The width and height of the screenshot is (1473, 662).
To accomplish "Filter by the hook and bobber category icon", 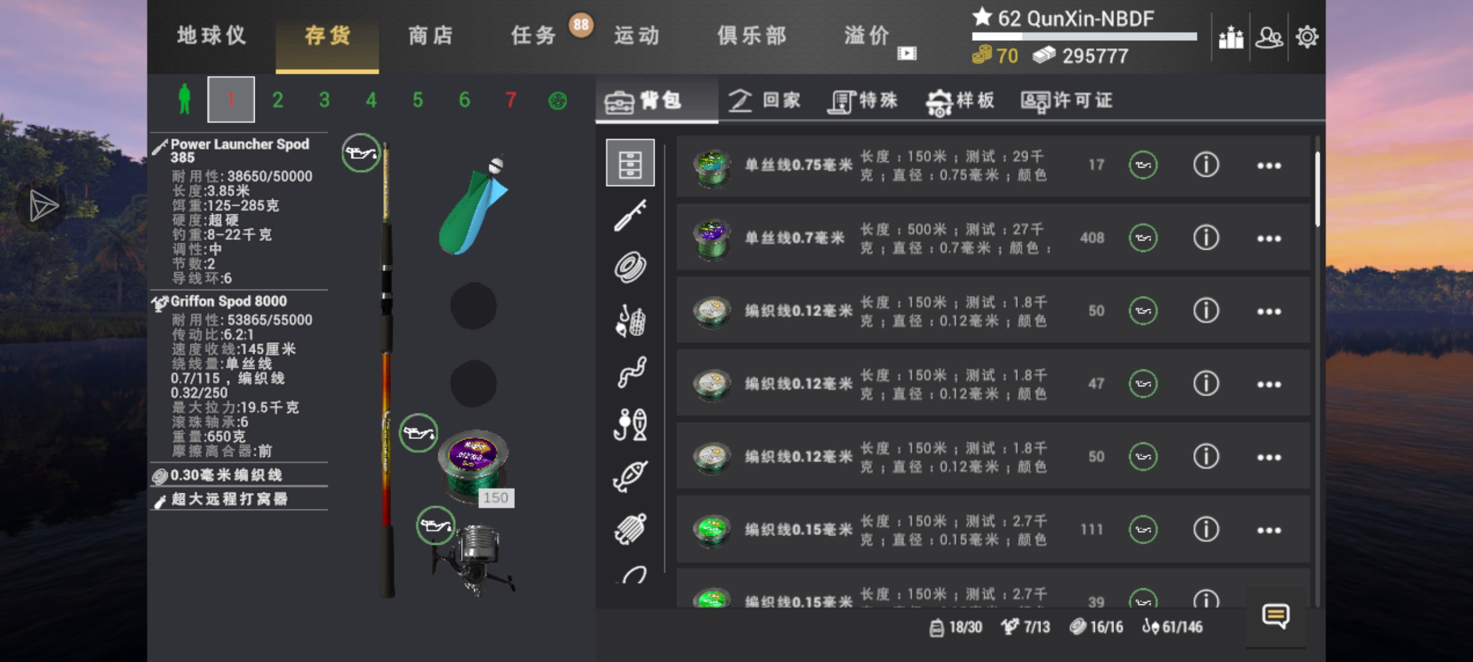I will 630,424.
